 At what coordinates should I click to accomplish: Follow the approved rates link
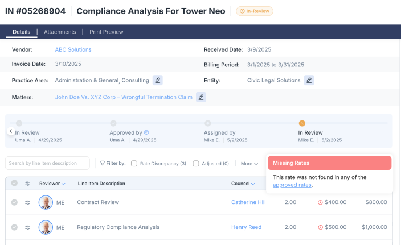pos(292,185)
